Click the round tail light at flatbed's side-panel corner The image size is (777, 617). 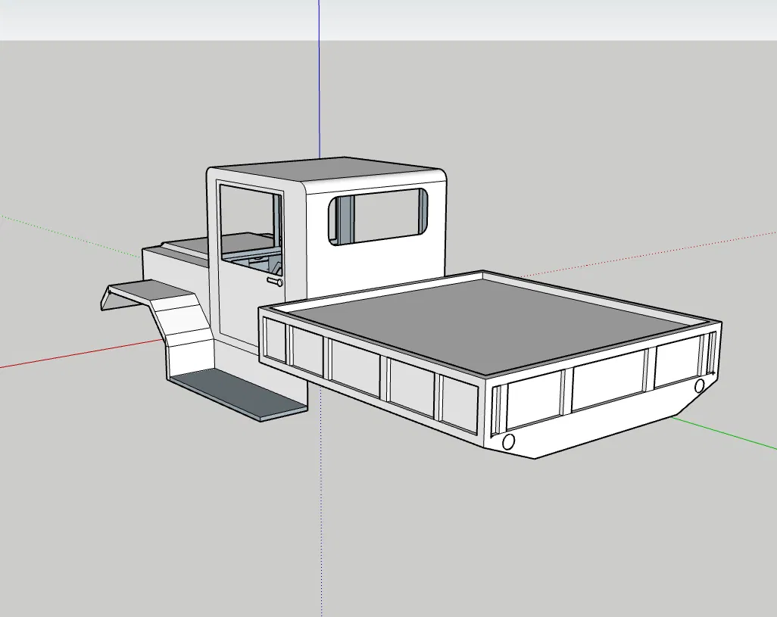click(x=508, y=441)
